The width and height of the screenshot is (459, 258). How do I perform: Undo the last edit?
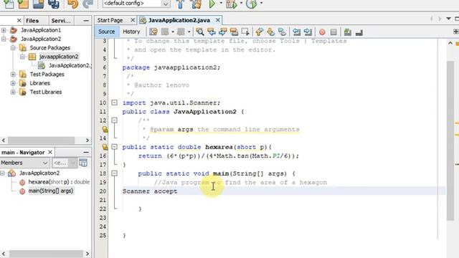tap(72, 4)
